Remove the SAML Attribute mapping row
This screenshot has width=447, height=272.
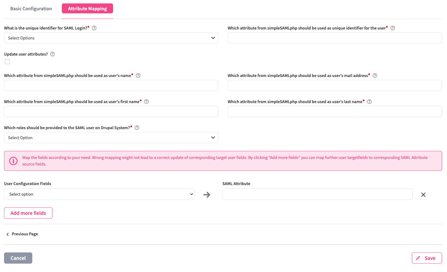pyautogui.click(x=423, y=195)
